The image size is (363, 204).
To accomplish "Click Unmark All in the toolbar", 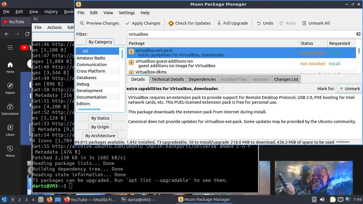I will (x=316, y=23).
